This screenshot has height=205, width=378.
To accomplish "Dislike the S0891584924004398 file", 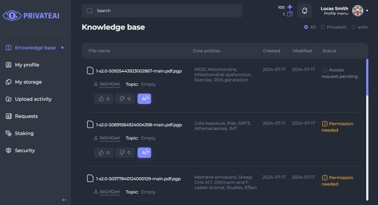I will (125, 153).
